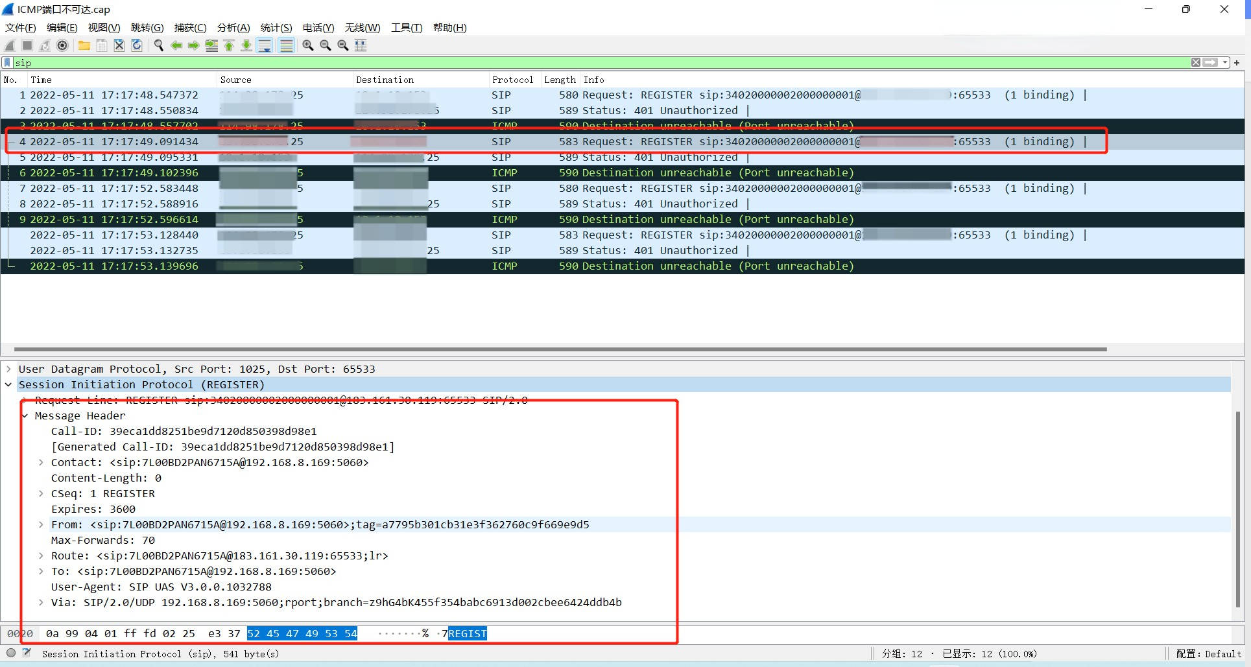
Task: Apply the display filter arrow
Action: tap(1210, 62)
